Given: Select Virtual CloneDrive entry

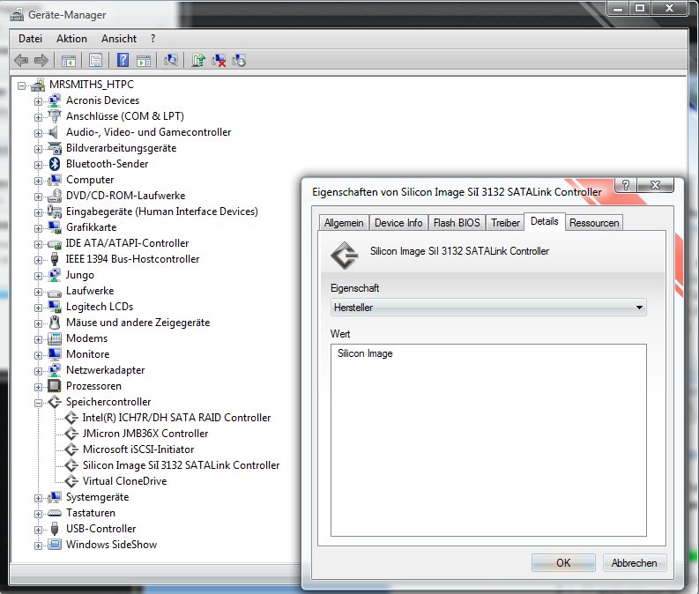Looking at the screenshot, I should 125,481.
